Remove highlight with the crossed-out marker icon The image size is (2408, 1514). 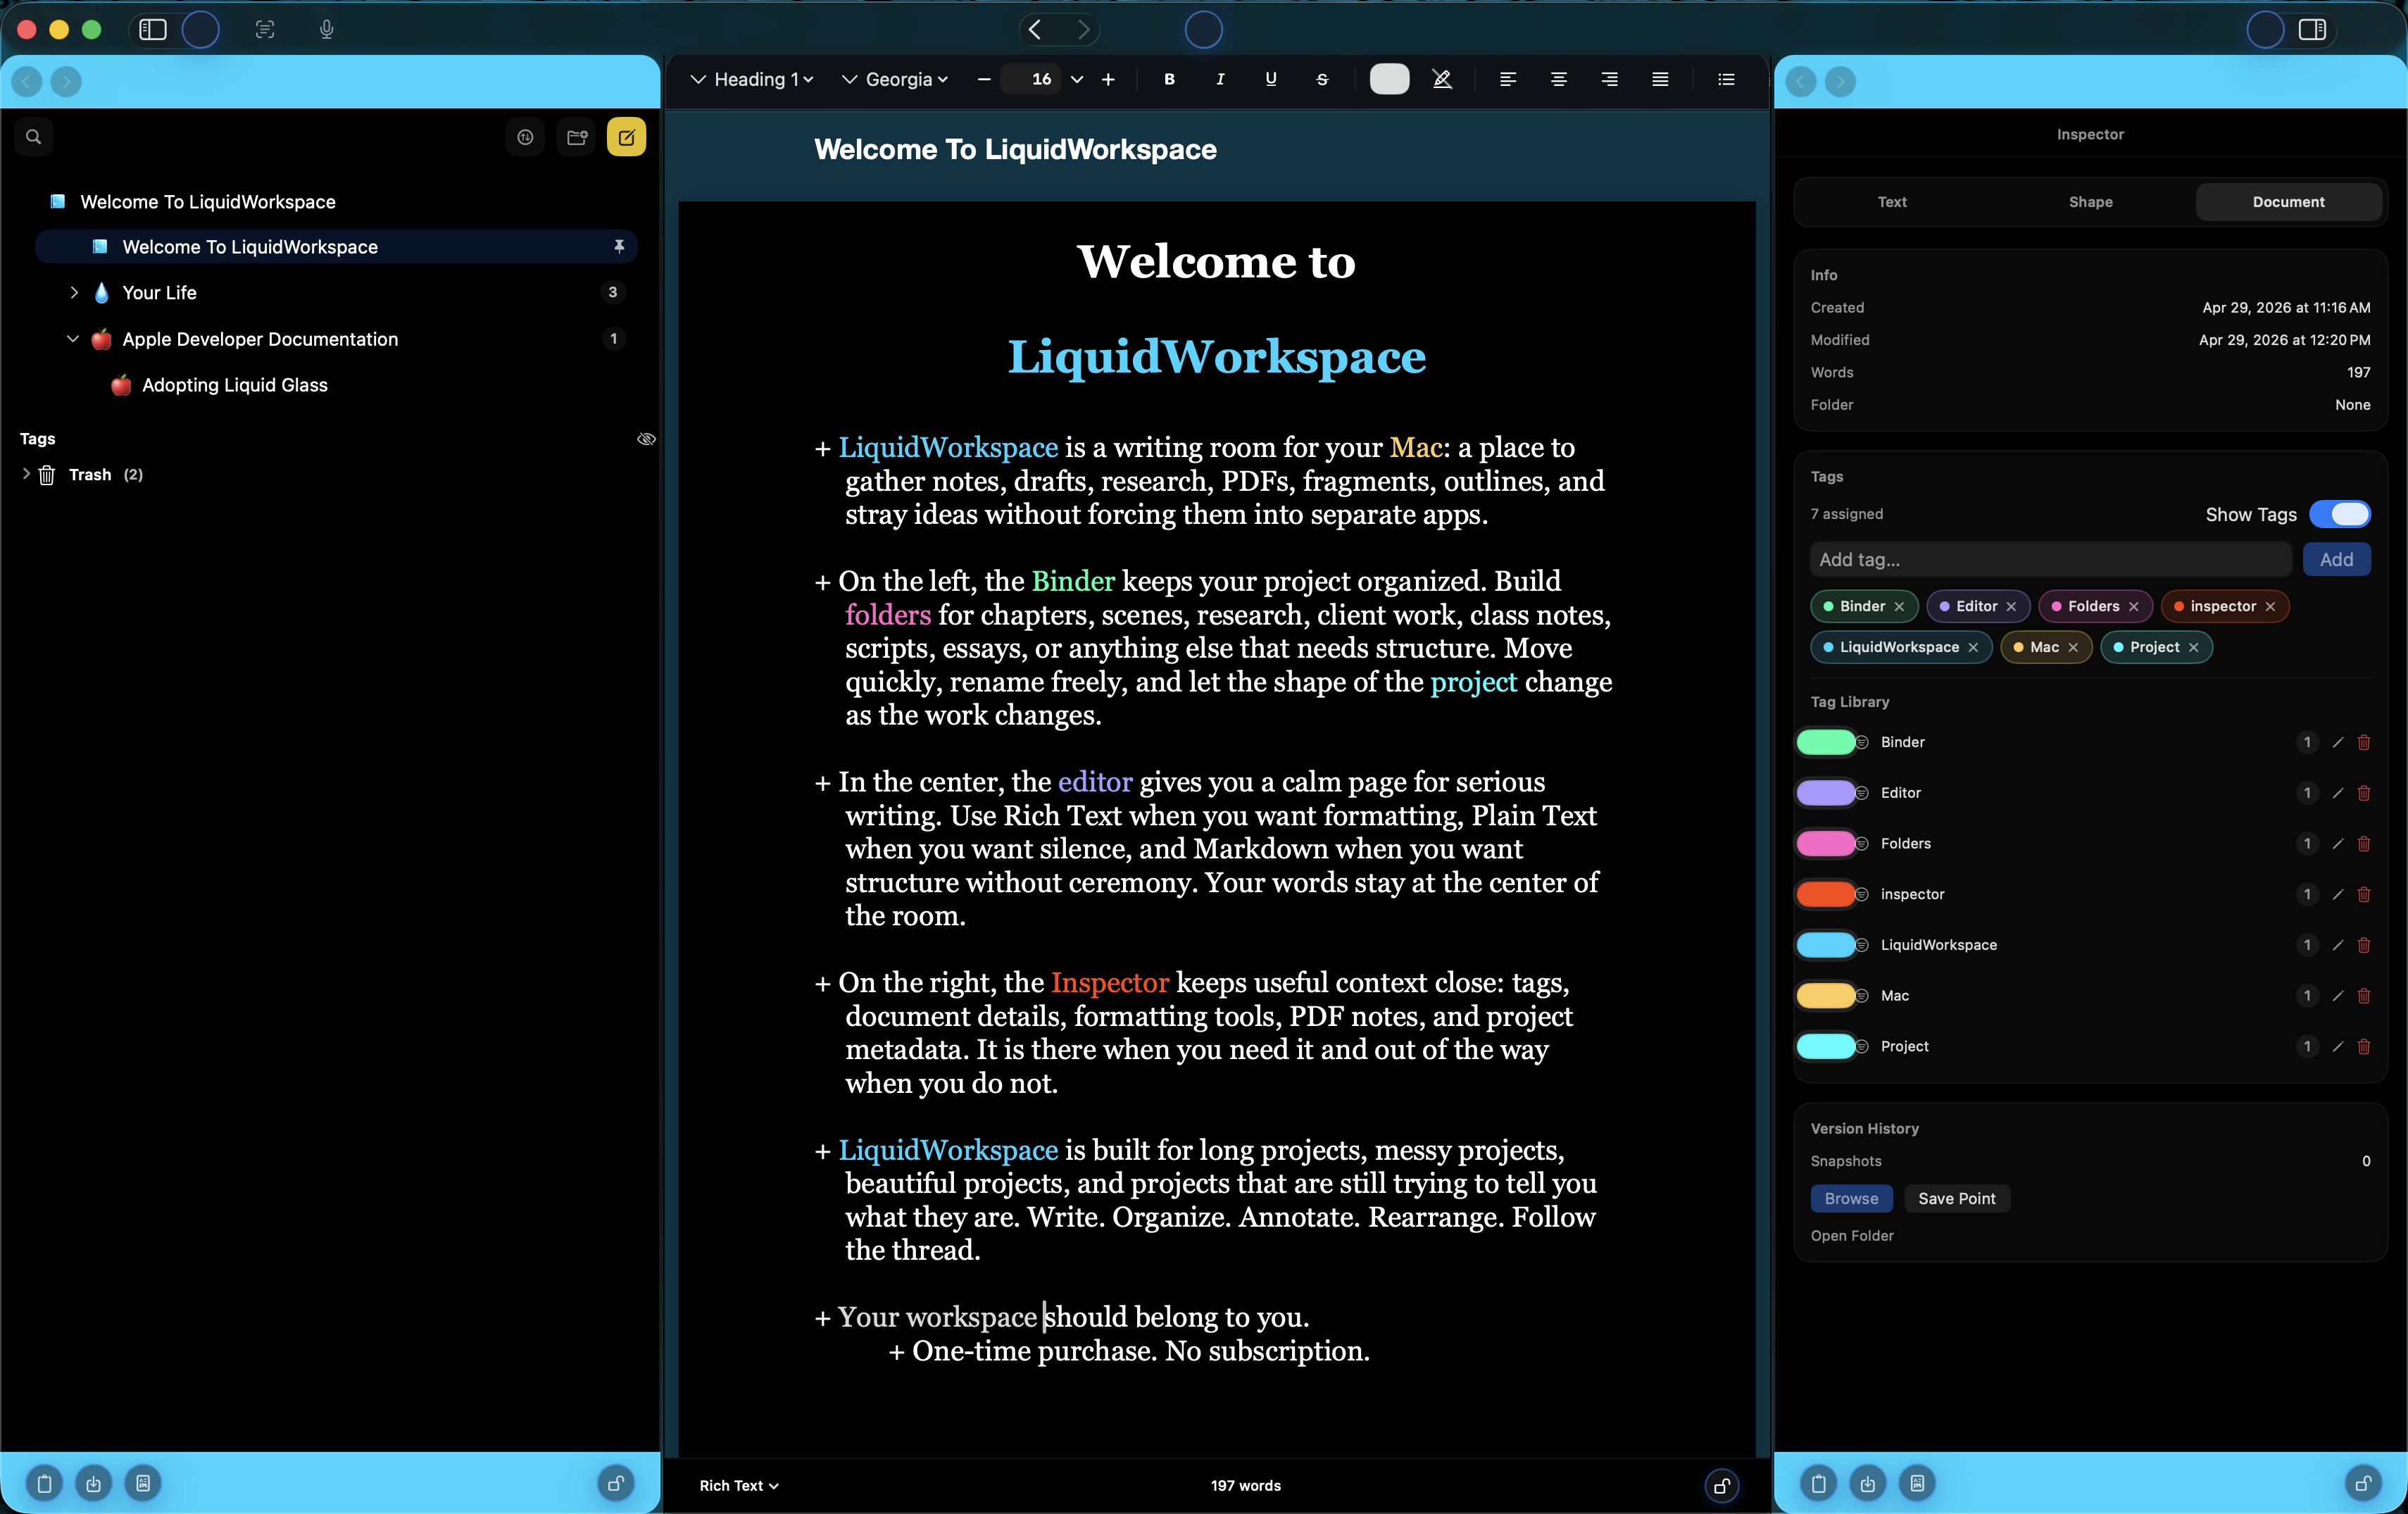coord(1442,79)
